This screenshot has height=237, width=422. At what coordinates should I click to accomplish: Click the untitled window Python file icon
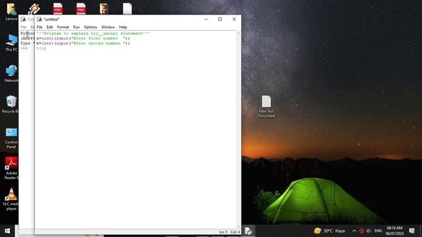pos(40,19)
